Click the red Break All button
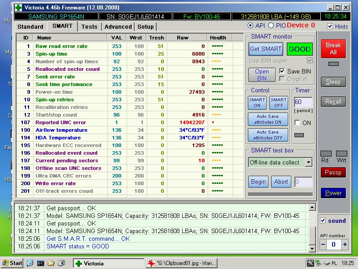This screenshot has width=358, height=269. [333, 48]
